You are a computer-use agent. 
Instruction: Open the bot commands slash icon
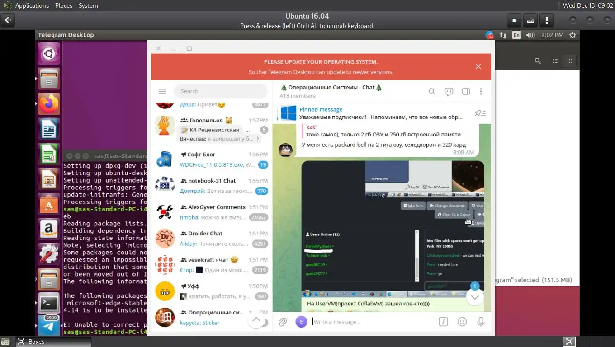(443, 322)
